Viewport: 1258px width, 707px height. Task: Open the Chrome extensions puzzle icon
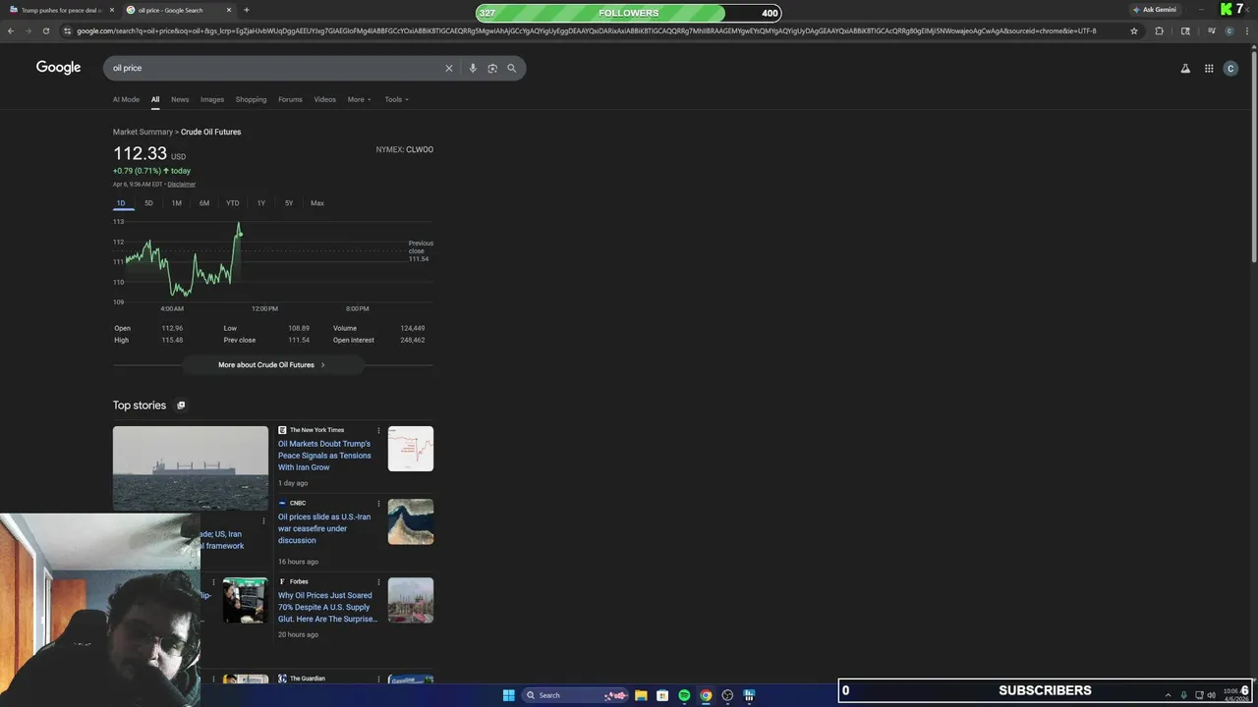pyautogui.click(x=1160, y=30)
